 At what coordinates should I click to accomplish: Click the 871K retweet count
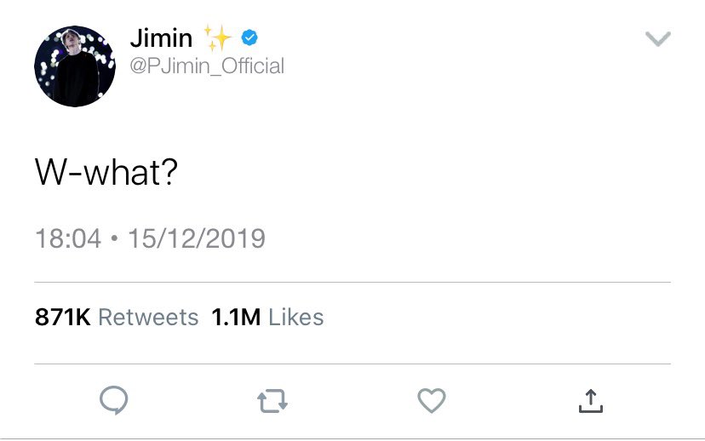pyautogui.click(x=63, y=318)
